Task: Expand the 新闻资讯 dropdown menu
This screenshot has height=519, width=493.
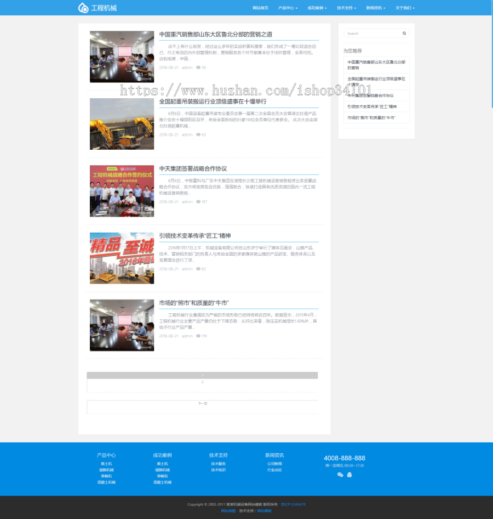Action: (x=376, y=8)
